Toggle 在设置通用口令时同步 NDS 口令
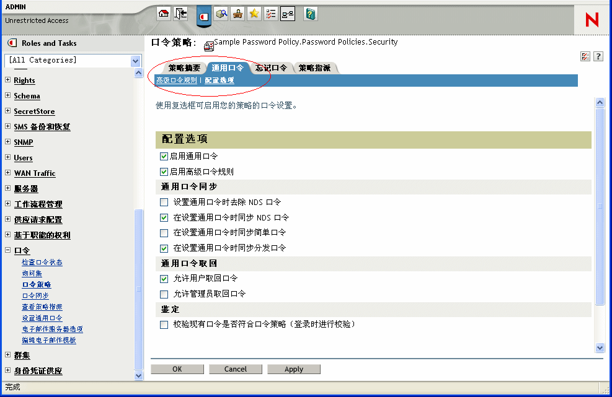This screenshot has width=612, height=397. click(x=164, y=217)
